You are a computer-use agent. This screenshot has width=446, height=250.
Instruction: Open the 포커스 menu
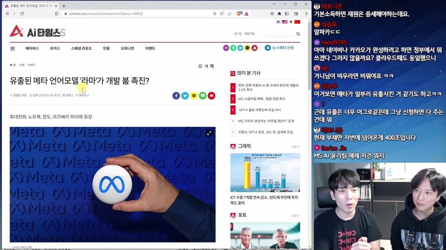(55, 49)
